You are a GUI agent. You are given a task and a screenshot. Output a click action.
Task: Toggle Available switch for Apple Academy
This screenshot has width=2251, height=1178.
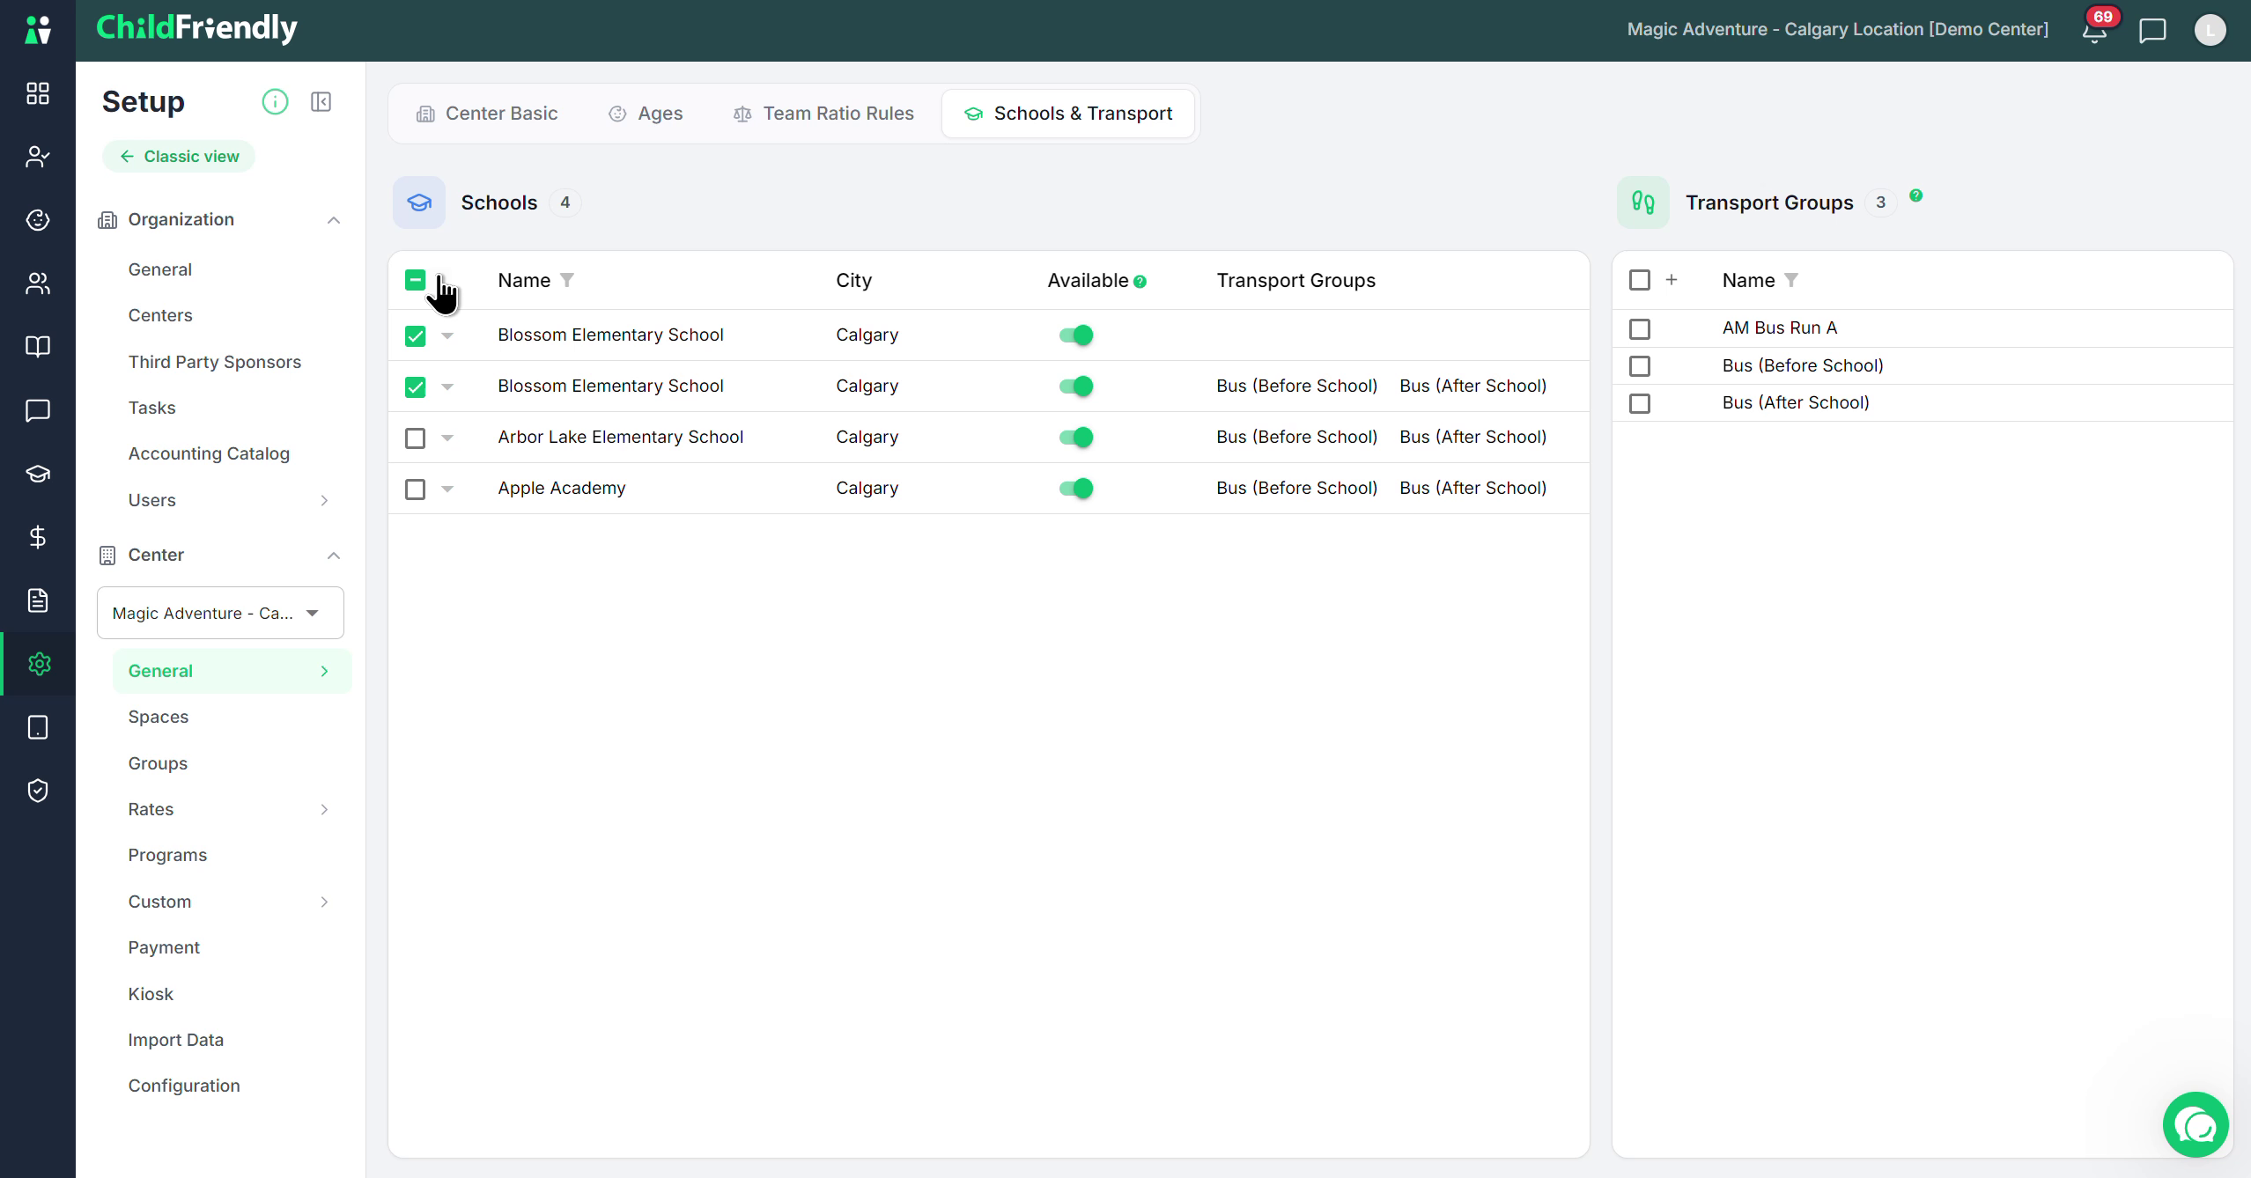1076,489
